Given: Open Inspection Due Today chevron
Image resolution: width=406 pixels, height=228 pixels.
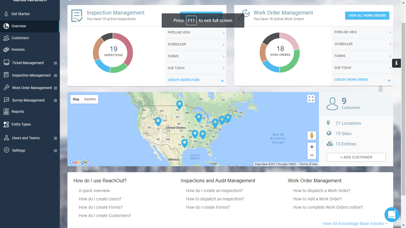Looking at the screenshot, I should 224,68.
